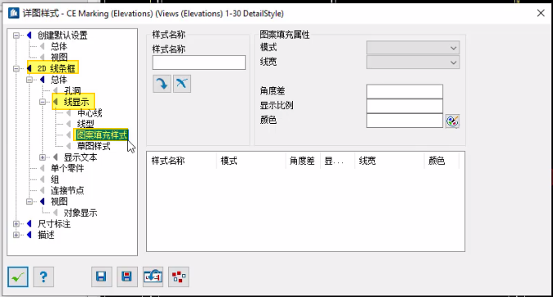553x297 pixels.
Task: Click the red-blue save-as disk icon
Action: click(127, 276)
